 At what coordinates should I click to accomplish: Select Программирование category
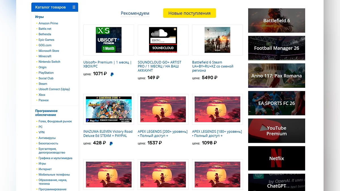coord(52,189)
